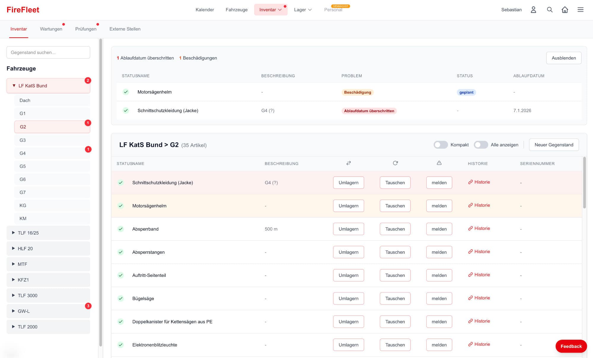This screenshot has width=593, height=358.
Task: Open the Lager dropdown menu
Action: pyautogui.click(x=303, y=10)
